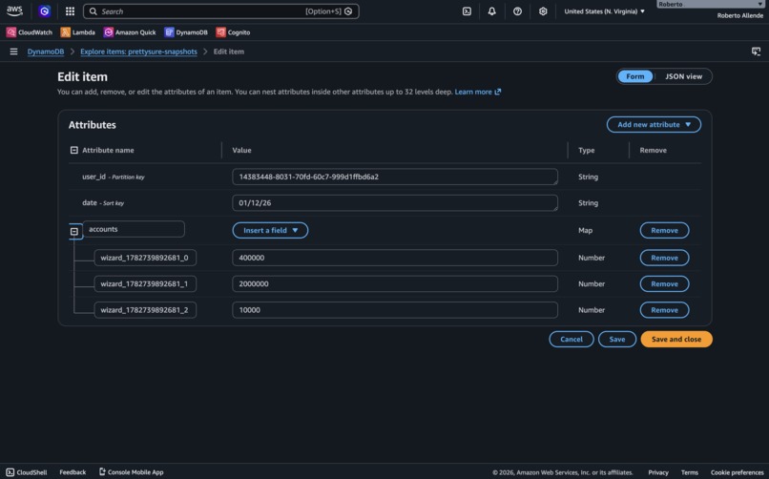Viewport: 769px width, 479px height.
Task: Click the external link icon beside Learn more
Action: [x=498, y=92]
